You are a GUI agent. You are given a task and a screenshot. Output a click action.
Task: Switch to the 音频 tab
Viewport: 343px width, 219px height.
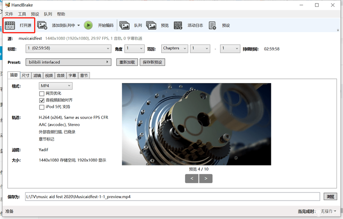pos(60,75)
